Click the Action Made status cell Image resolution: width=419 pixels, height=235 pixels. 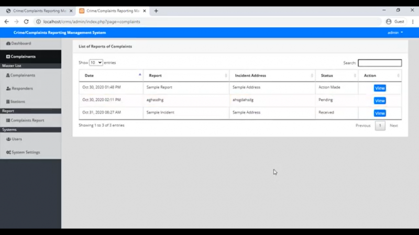pyautogui.click(x=337, y=88)
